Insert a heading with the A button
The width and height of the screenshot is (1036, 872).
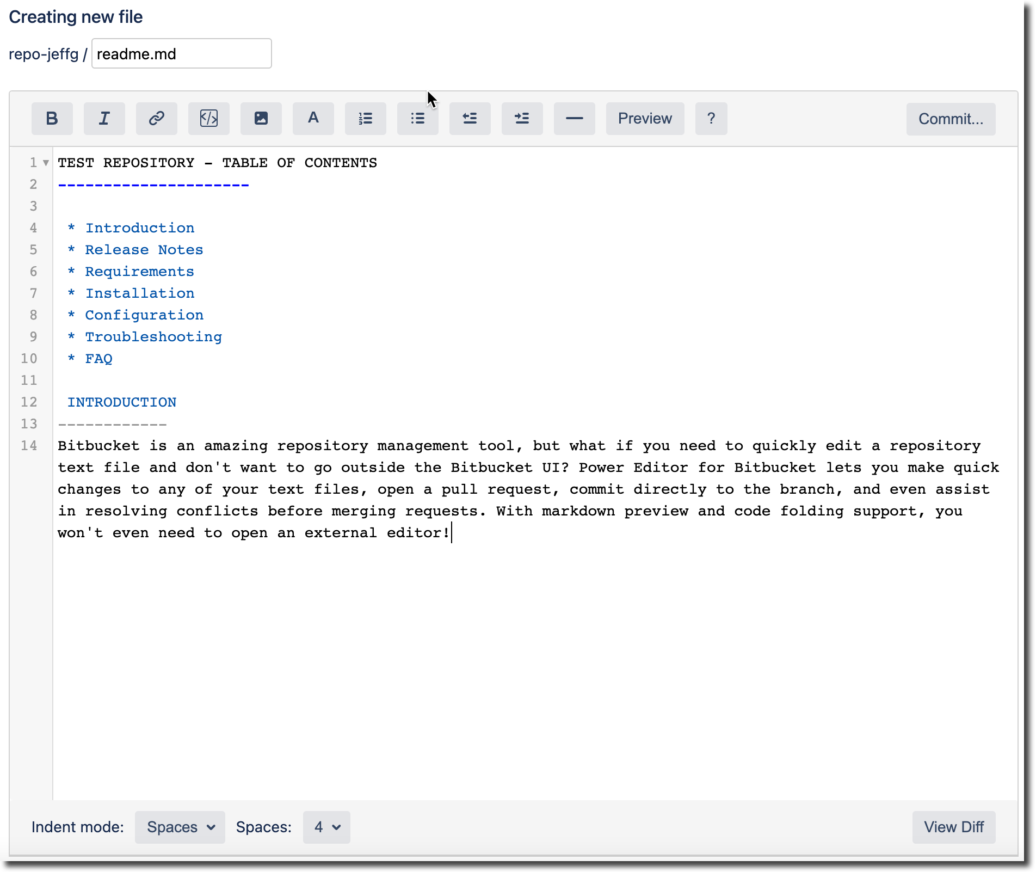pyautogui.click(x=313, y=119)
